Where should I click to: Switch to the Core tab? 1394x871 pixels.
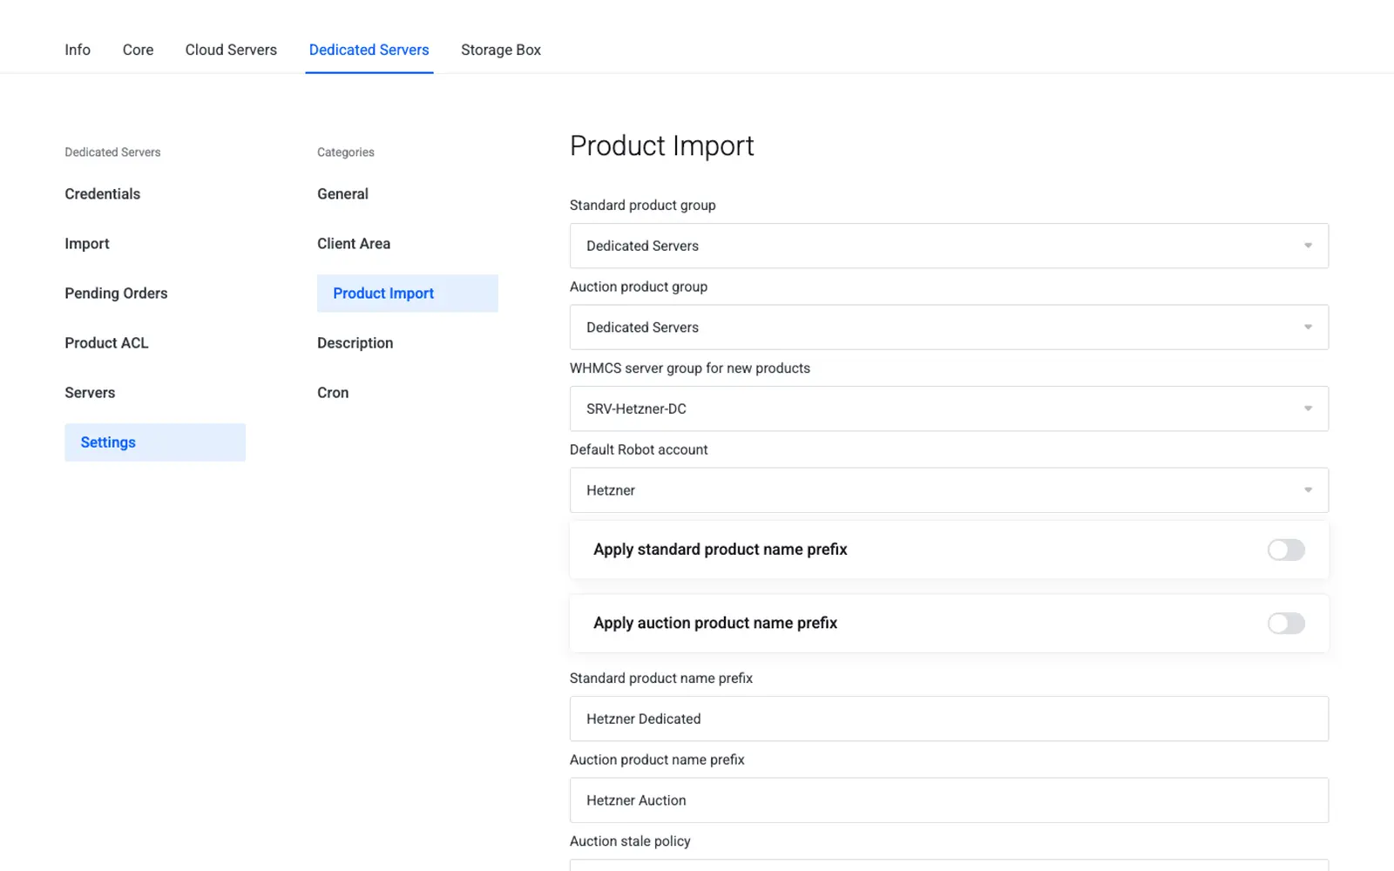coord(138,50)
